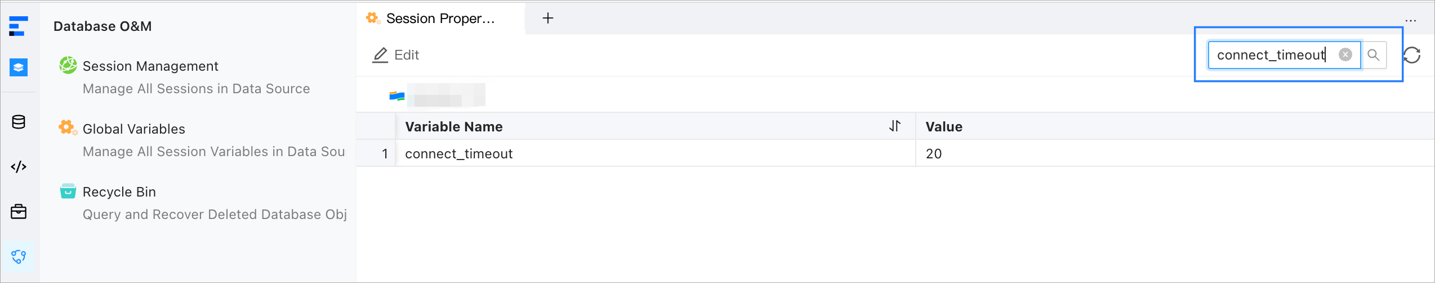The image size is (1435, 283).
Task: Open the database cylinder sidebar icon
Action: 19,122
